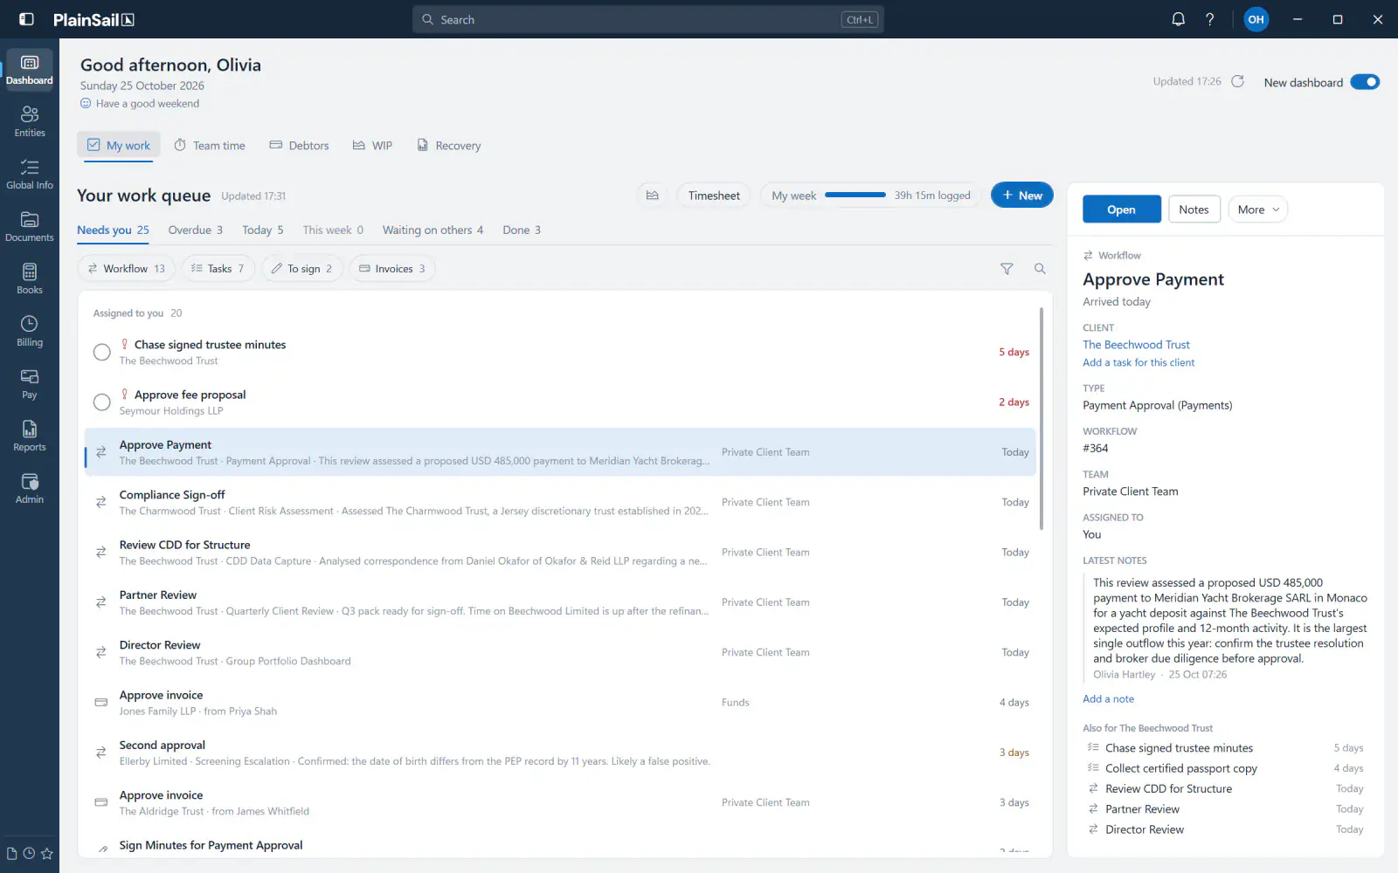Open the Entities sidebar section
This screenshot has width=1398, height=873.
tap(30, 121)
